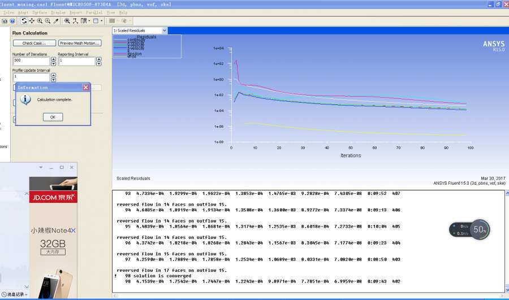The image size is (509, 300).
Task: Increase Number of Iterations with up arrow
Action: (53, 58)
